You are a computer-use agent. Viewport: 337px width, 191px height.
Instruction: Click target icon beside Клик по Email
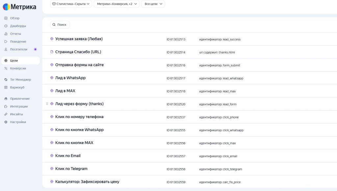click(x=52, y=156)
